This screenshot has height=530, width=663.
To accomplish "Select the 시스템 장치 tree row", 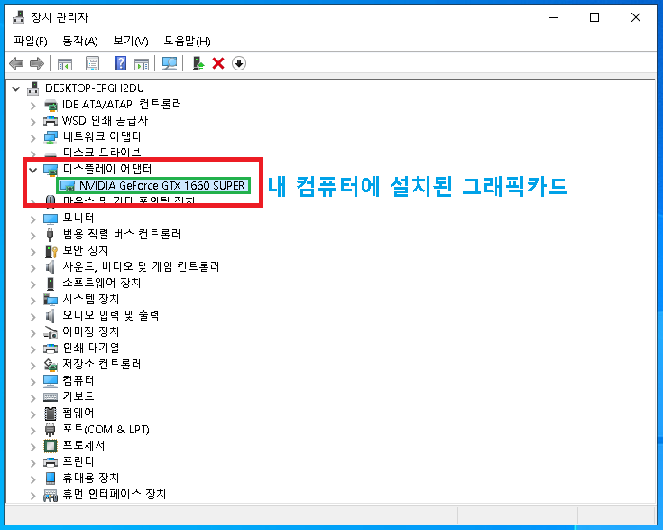I will coord(90,299).
